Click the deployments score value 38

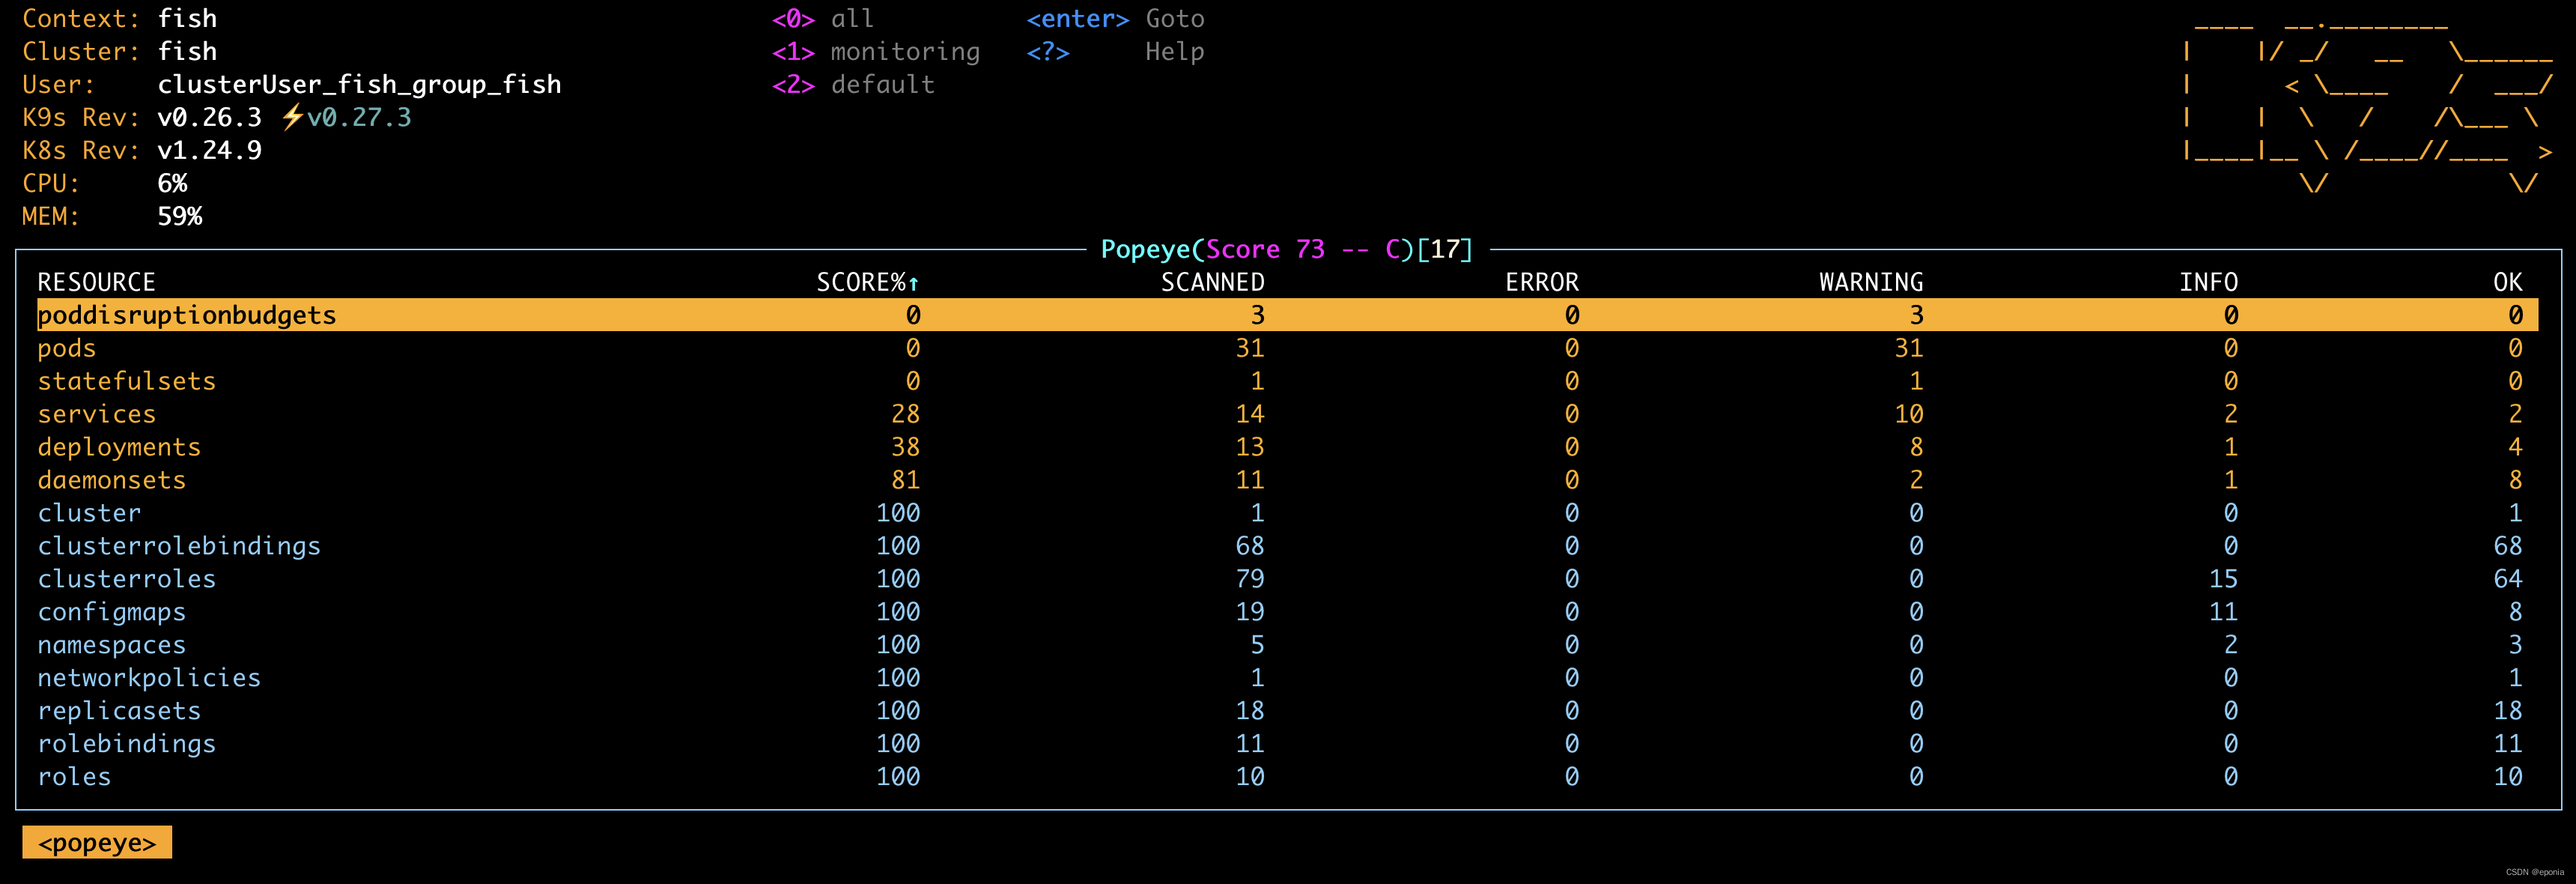[x=905, y=447]
